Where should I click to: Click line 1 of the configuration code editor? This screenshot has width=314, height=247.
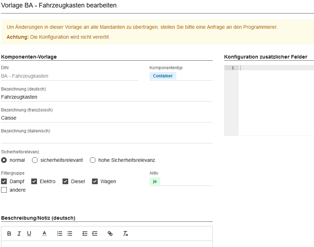click(x=276, y=68)
